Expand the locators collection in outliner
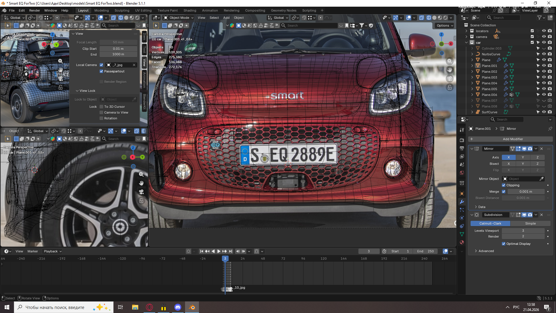 pos(466,31)
